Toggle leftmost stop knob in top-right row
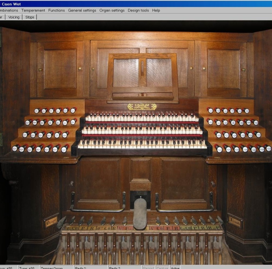 click(x=210, y=110)
